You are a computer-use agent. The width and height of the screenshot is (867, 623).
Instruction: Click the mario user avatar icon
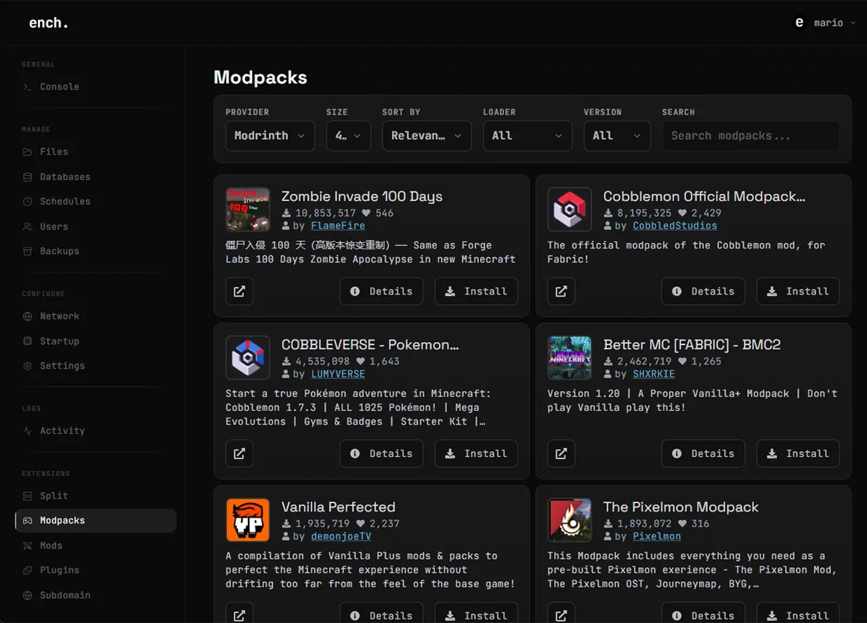[x=799, y=23]
